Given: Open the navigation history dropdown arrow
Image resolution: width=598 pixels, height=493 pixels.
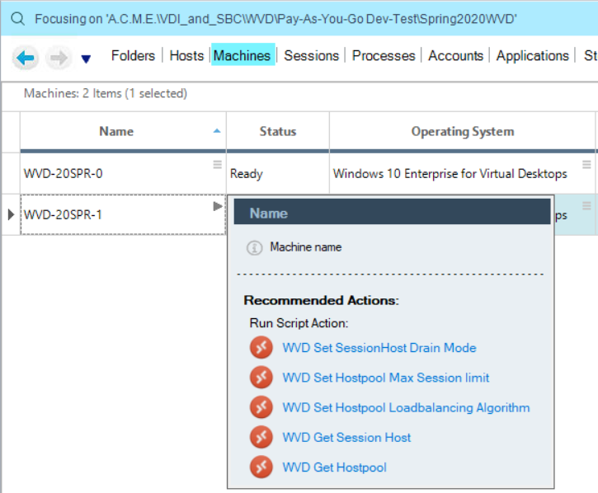Looking at the screenshot, I should [x=86, y=59].
